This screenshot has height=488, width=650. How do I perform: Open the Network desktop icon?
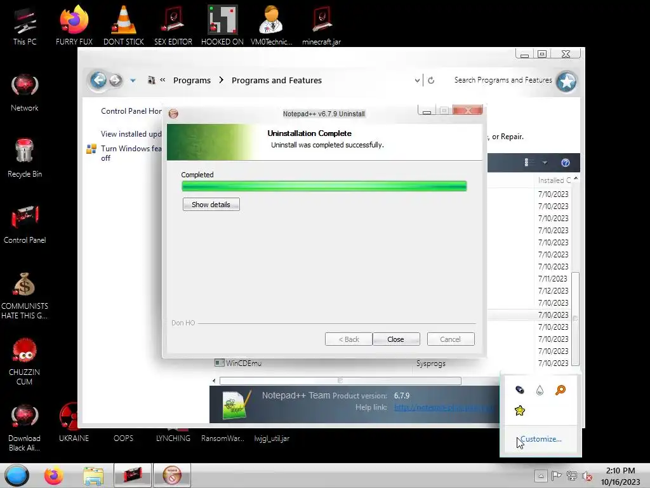point(25,93)
